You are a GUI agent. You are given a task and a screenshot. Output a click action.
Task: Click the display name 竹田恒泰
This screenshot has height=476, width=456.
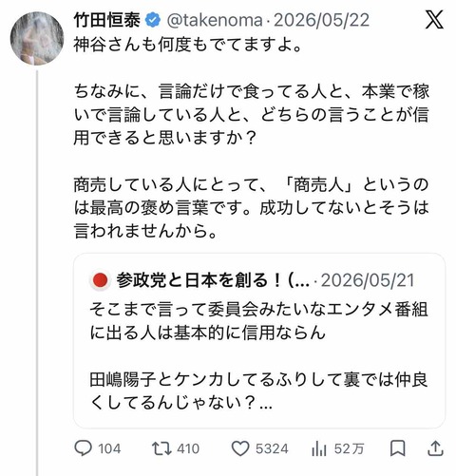tap(107, 20)
